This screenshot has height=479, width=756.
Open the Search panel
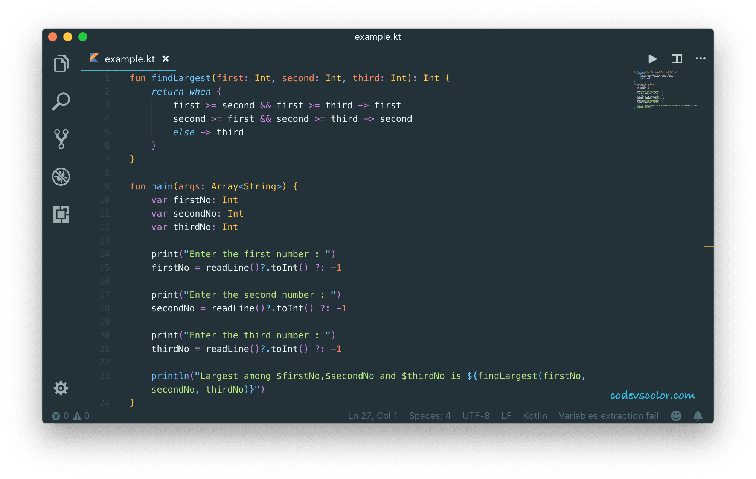(x=61, y=101)
